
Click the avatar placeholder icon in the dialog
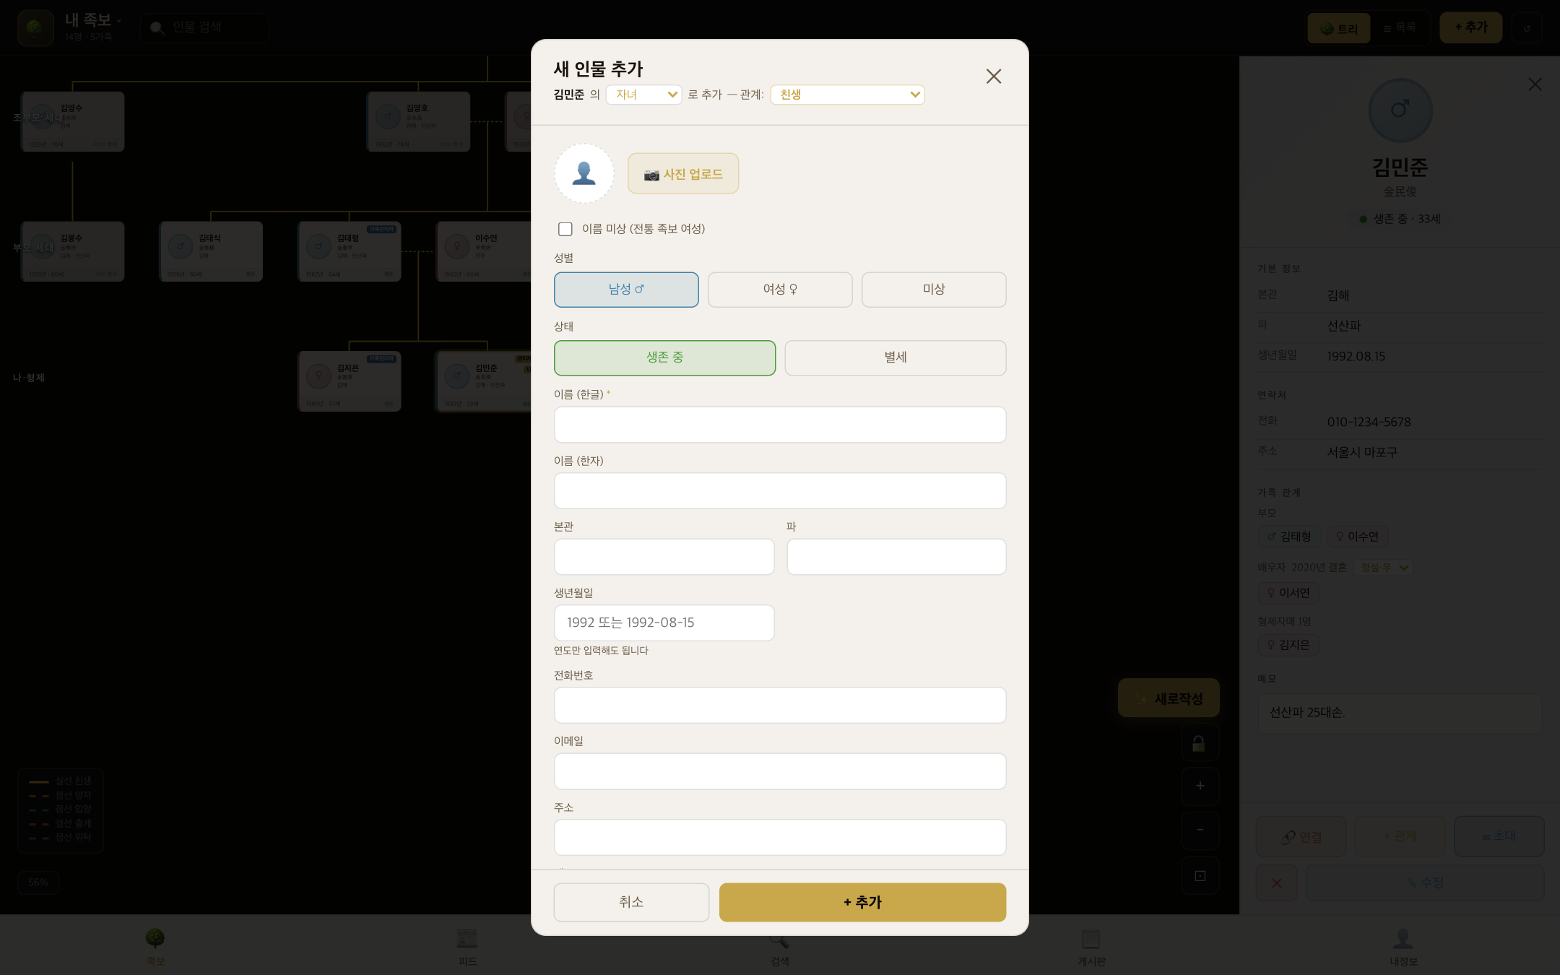tap(584, 173)
